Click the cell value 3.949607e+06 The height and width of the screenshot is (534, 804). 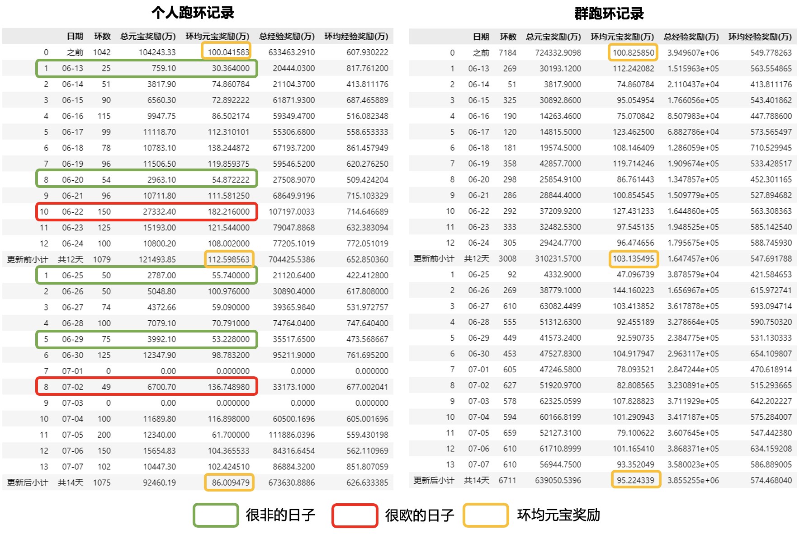(693, 53)
